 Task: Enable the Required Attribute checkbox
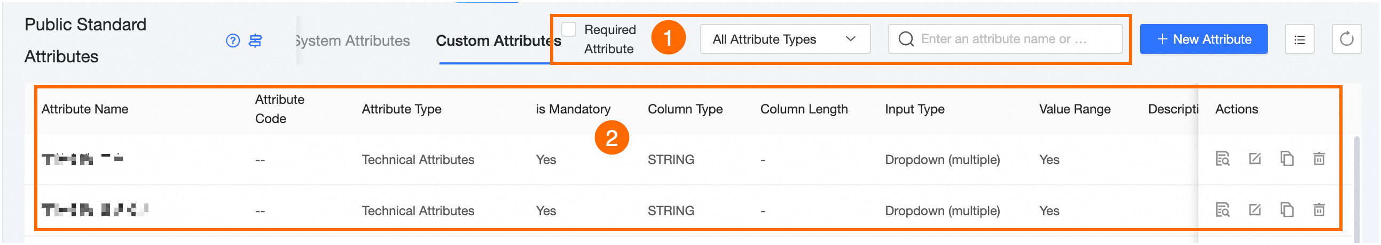pos(568,29)
